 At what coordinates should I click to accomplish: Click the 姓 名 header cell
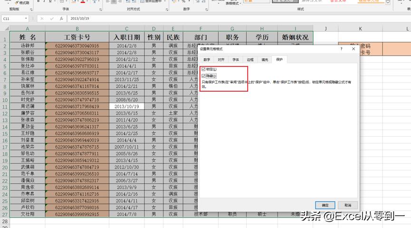(28, 37)
